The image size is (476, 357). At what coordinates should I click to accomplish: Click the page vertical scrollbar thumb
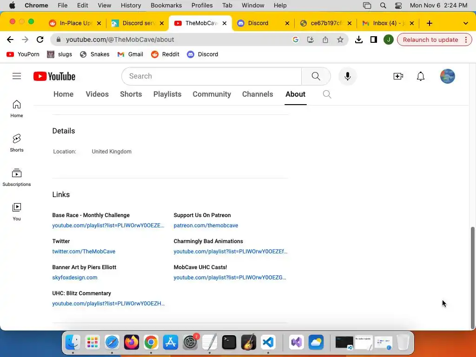[x=472, y=278]
